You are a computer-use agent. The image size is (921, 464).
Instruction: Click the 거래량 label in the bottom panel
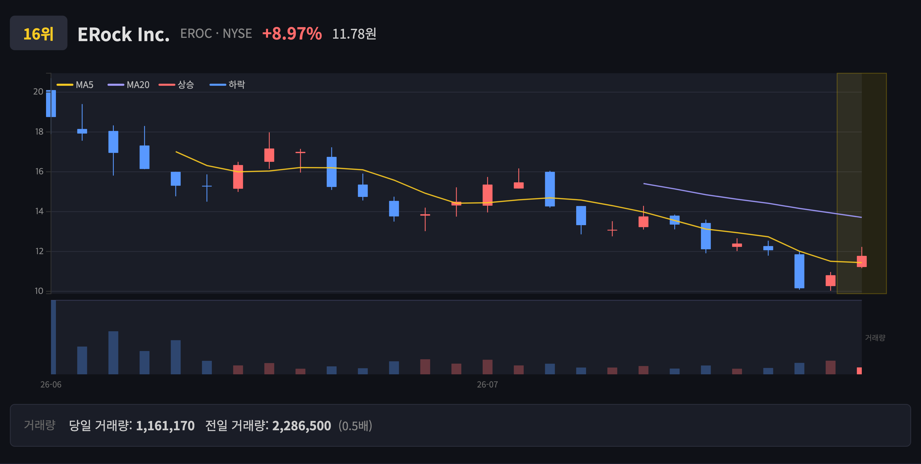[39, 425]
